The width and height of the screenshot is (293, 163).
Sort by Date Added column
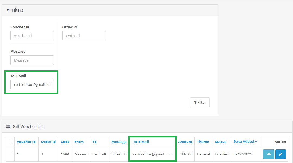(245, 142)
